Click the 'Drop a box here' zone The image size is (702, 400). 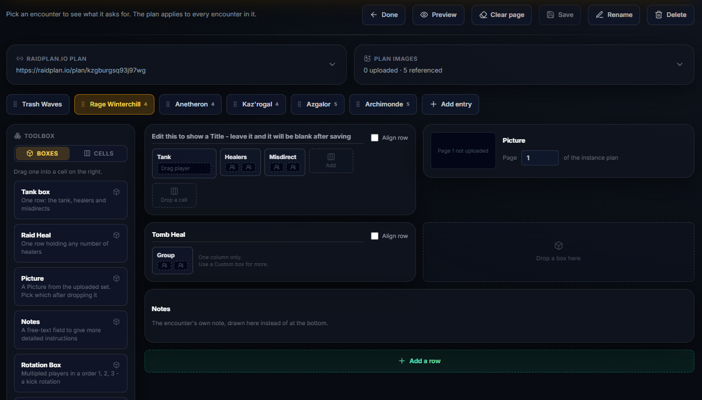click(x=559, y=252)
